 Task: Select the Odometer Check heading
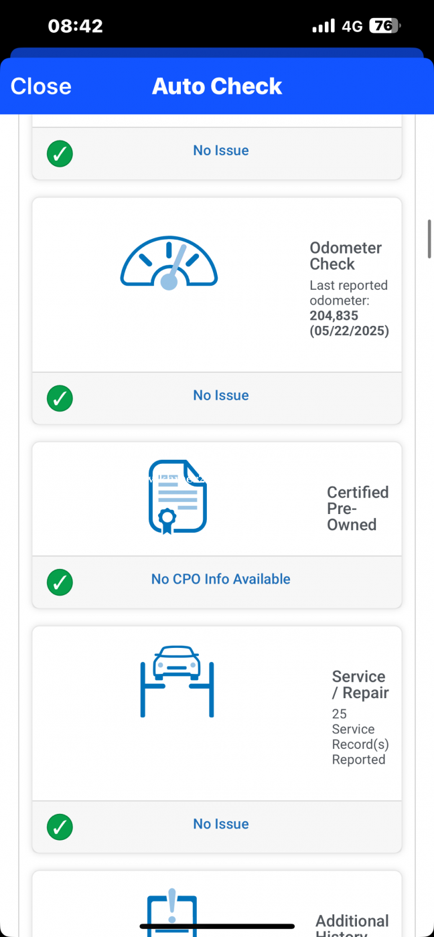(346, 256)
